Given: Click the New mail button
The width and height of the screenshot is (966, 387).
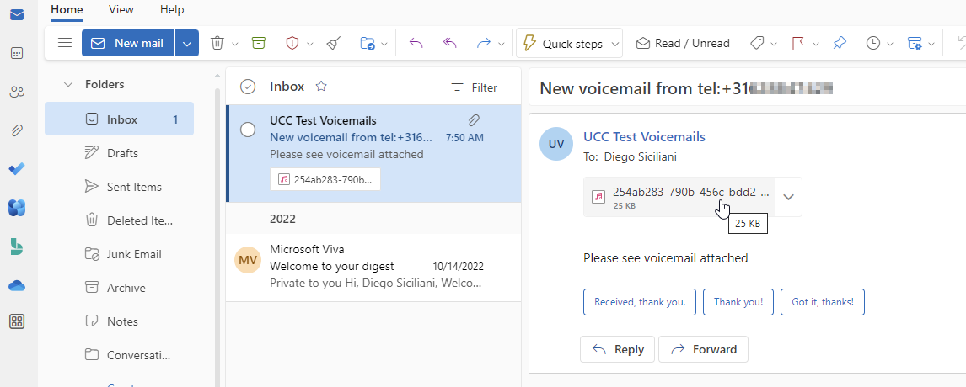Looking at the screenshot, I should (x=128, y=43).
